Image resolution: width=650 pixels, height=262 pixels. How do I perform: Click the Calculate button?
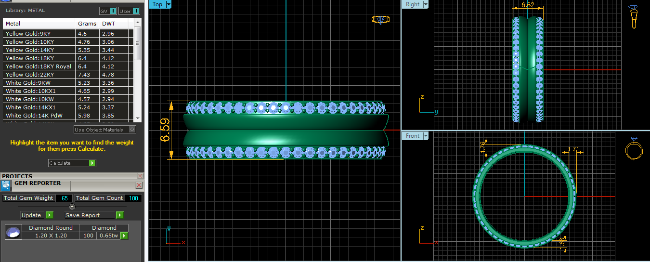(x=72, y=163)
